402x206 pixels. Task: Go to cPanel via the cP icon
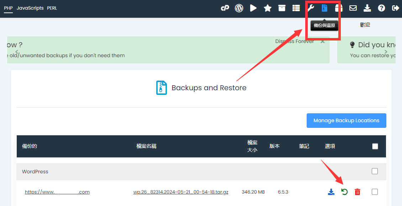pyautogui.click(x=225, y=8)
